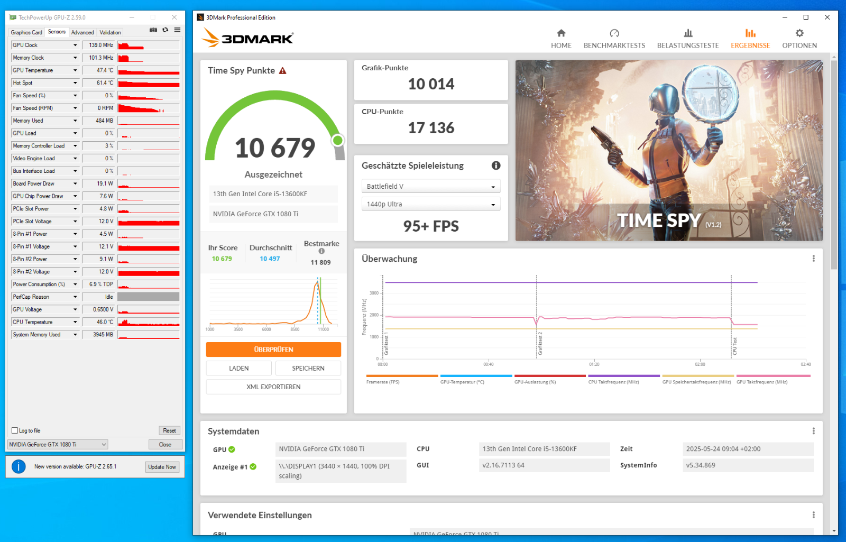Open the PerfCap Reason sensor dropdown
Viewport: 846px width, 542px height.
tap(75, 297)
